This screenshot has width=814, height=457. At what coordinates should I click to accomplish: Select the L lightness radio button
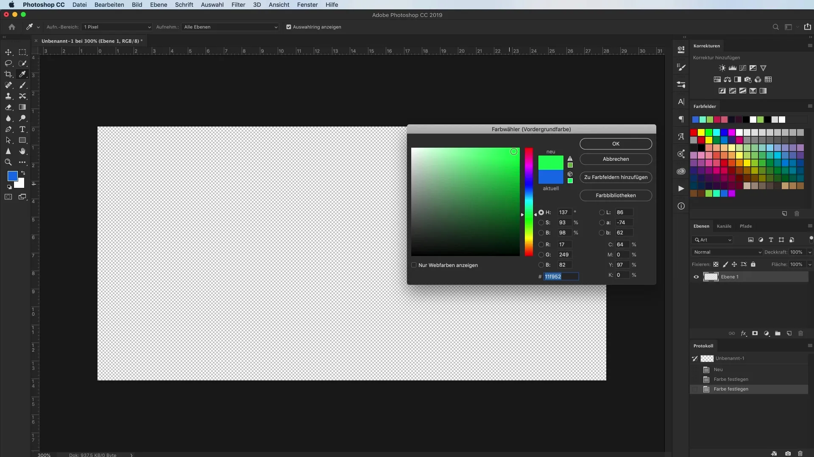tap(602, 212)
